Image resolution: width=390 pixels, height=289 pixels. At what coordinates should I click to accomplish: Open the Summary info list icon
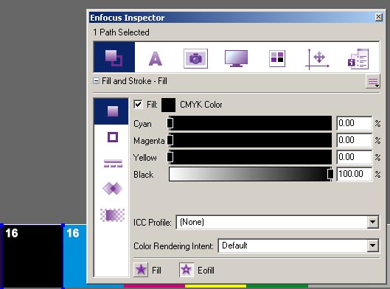click(358, 59)
